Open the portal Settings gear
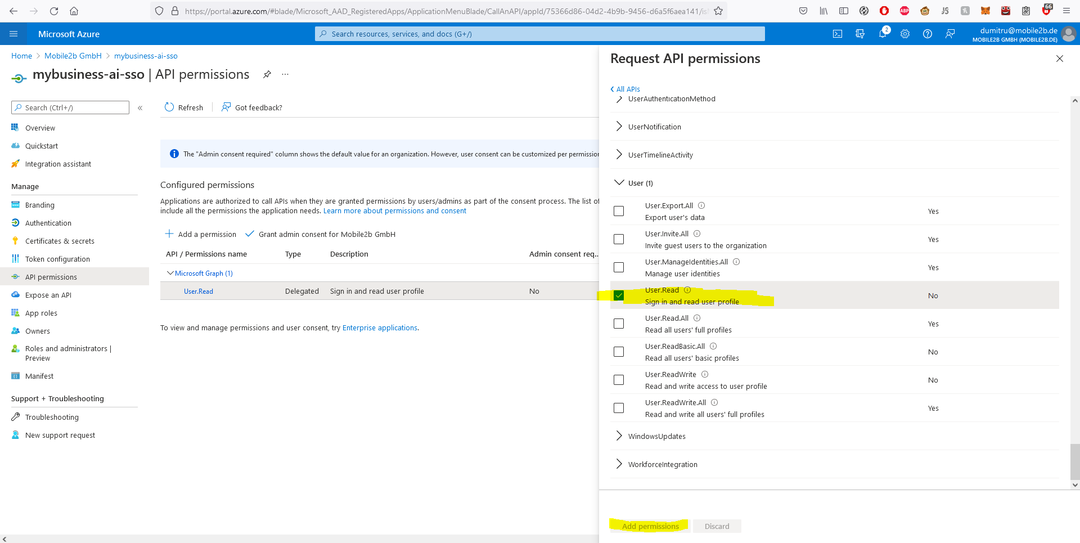Image resolution: width=1080 pixels, height=543 pixels. (905, 34)
